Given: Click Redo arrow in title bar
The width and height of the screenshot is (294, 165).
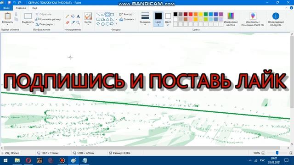Looking at the screenshot, I should pyautogui.click(x=19, y=3).
